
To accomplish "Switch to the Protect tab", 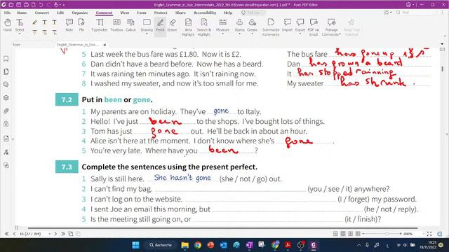I will 161,13.
